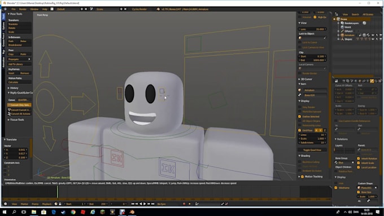Open the Propagate dropdown button
The height and width of the screenshot is (216, 384).
click(x=19, y=59)
